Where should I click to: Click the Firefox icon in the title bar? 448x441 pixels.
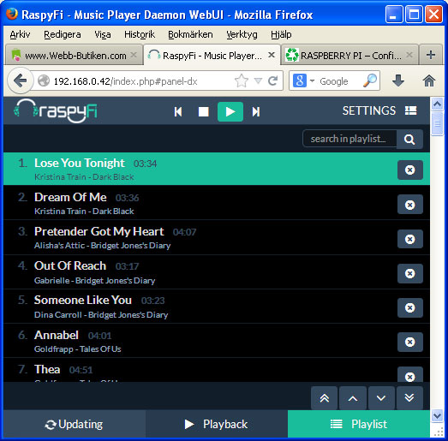[x=12, y=14]
